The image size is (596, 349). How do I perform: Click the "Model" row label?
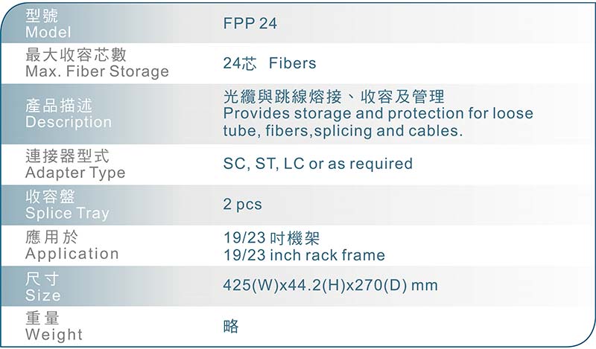(x=48, y=33)
